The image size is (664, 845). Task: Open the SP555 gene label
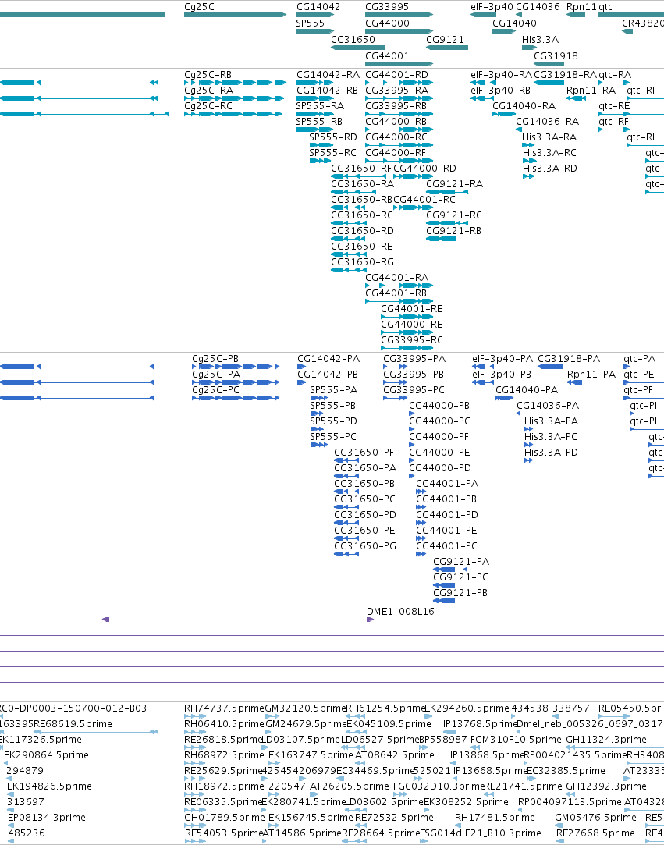click(x=311, y=23)
